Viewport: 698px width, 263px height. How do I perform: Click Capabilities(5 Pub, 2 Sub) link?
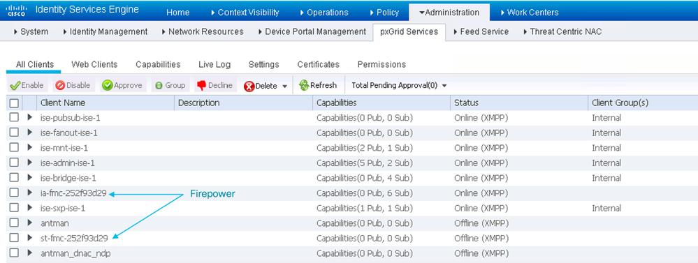click(364, 163)
